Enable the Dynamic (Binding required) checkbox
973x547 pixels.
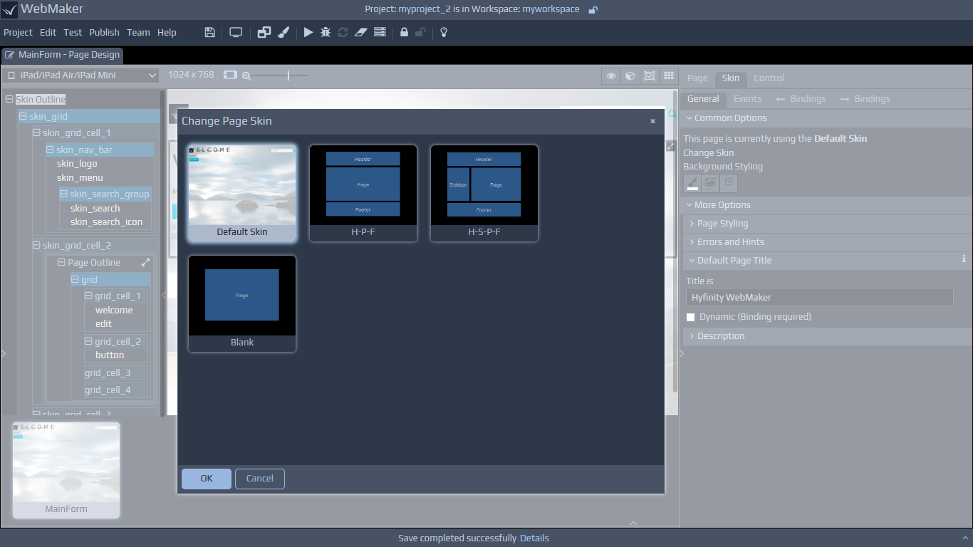point(690,317)
